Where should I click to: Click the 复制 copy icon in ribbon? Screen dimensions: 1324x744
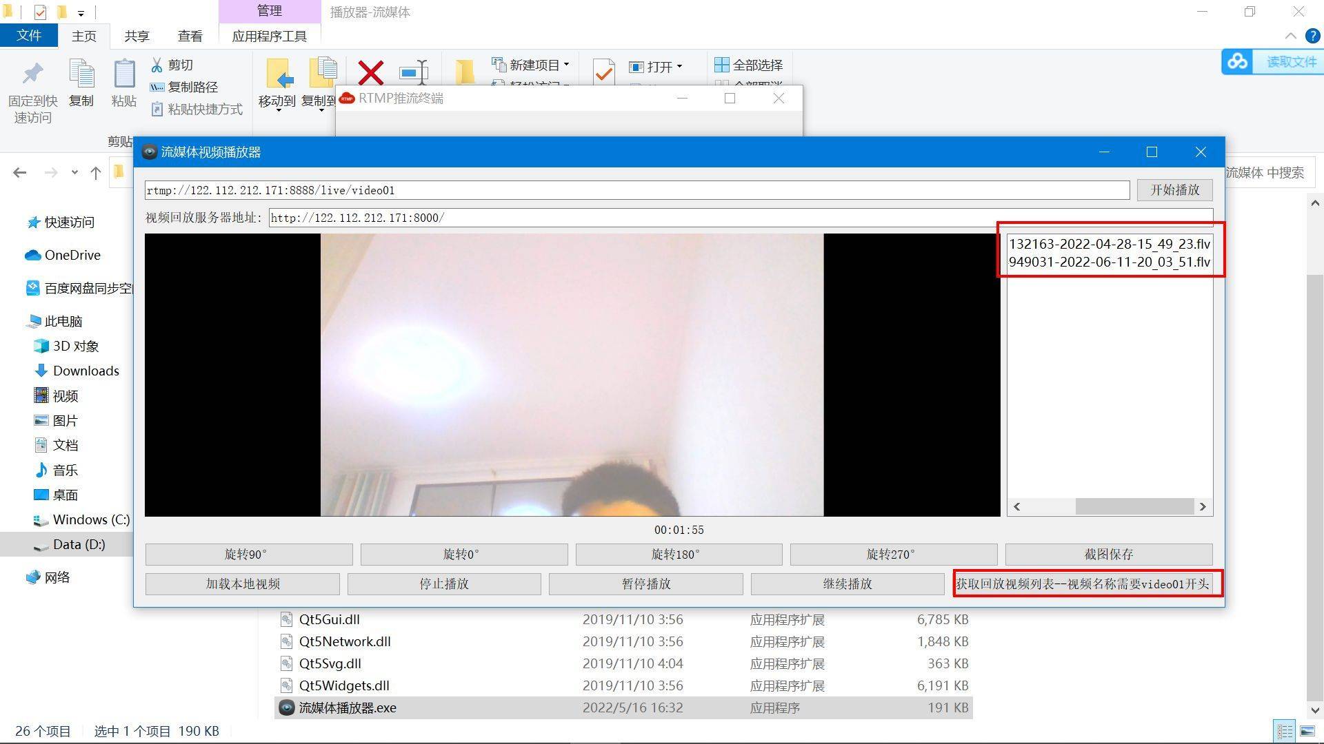click(81, 74)
